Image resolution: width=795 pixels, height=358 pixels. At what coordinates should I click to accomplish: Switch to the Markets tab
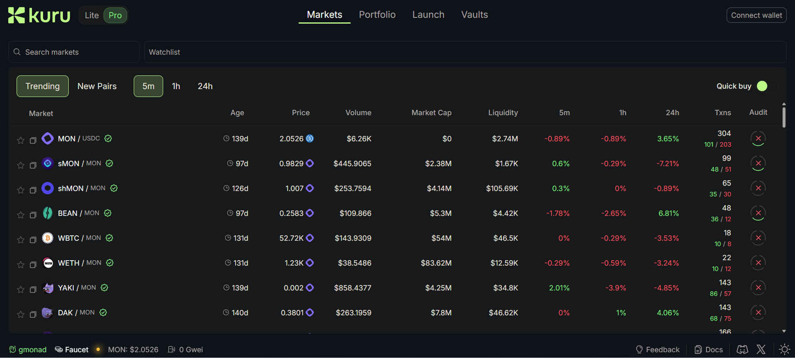pyautogui.click(x=325, y=15)
